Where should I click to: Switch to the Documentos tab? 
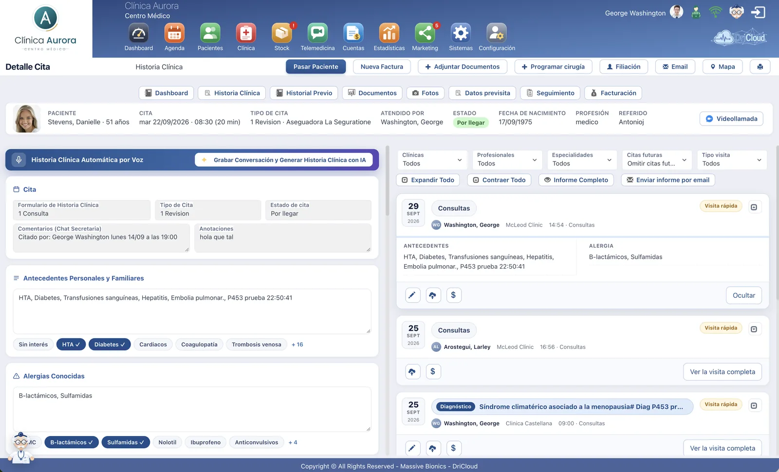(x=372, y=93)
